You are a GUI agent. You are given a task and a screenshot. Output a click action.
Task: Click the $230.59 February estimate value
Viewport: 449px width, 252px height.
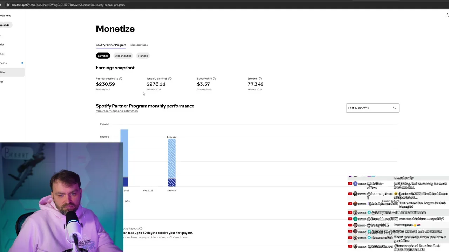[105, 84]
